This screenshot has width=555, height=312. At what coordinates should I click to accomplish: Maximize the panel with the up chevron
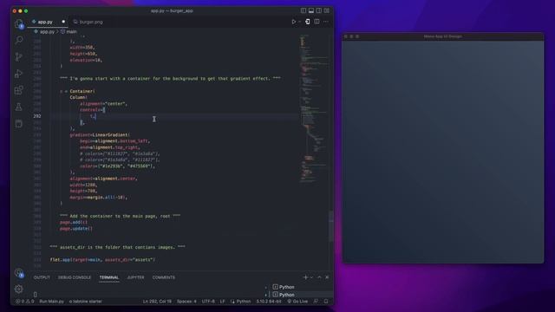click(x=319, y=277)
